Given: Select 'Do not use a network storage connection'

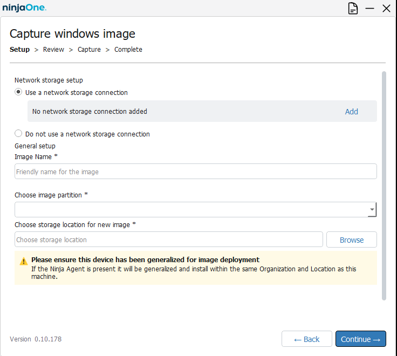Looking at the screenshot, I should (x=19, y=134).
